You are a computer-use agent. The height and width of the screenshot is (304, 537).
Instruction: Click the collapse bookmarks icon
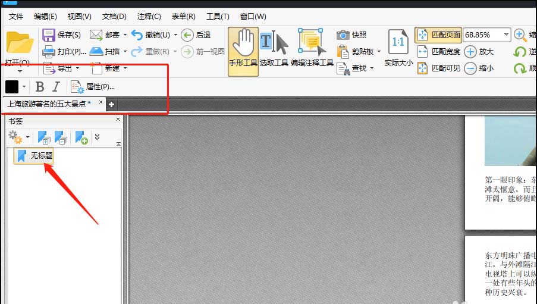61,137
